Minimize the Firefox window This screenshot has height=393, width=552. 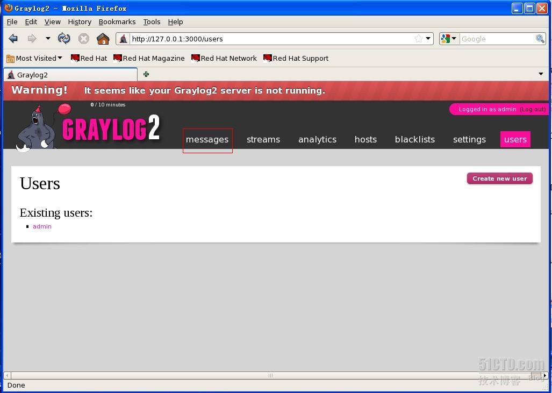(517, 8)
